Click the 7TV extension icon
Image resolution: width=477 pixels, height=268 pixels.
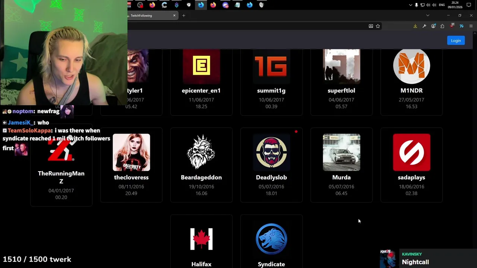pyautogui.click(x=461, y=26)
